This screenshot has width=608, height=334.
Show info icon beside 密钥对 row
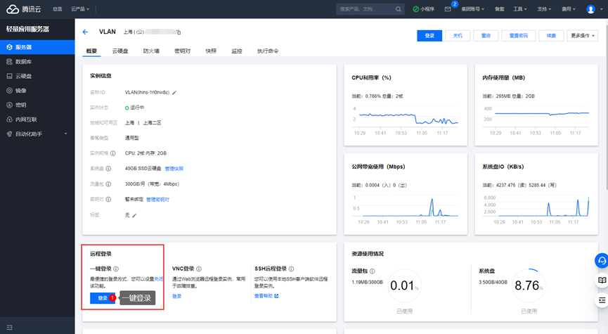pos(108,200)
